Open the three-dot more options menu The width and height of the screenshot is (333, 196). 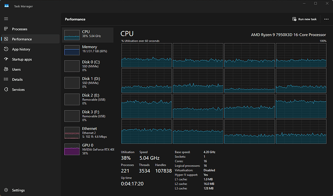click(326, 19)
